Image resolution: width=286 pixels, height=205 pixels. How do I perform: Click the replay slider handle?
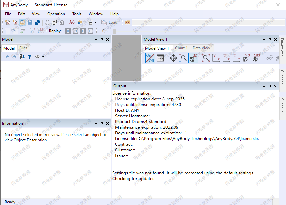(x=114, y=31)
